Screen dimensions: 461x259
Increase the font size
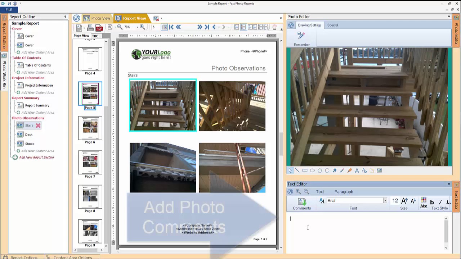point(404,201)
